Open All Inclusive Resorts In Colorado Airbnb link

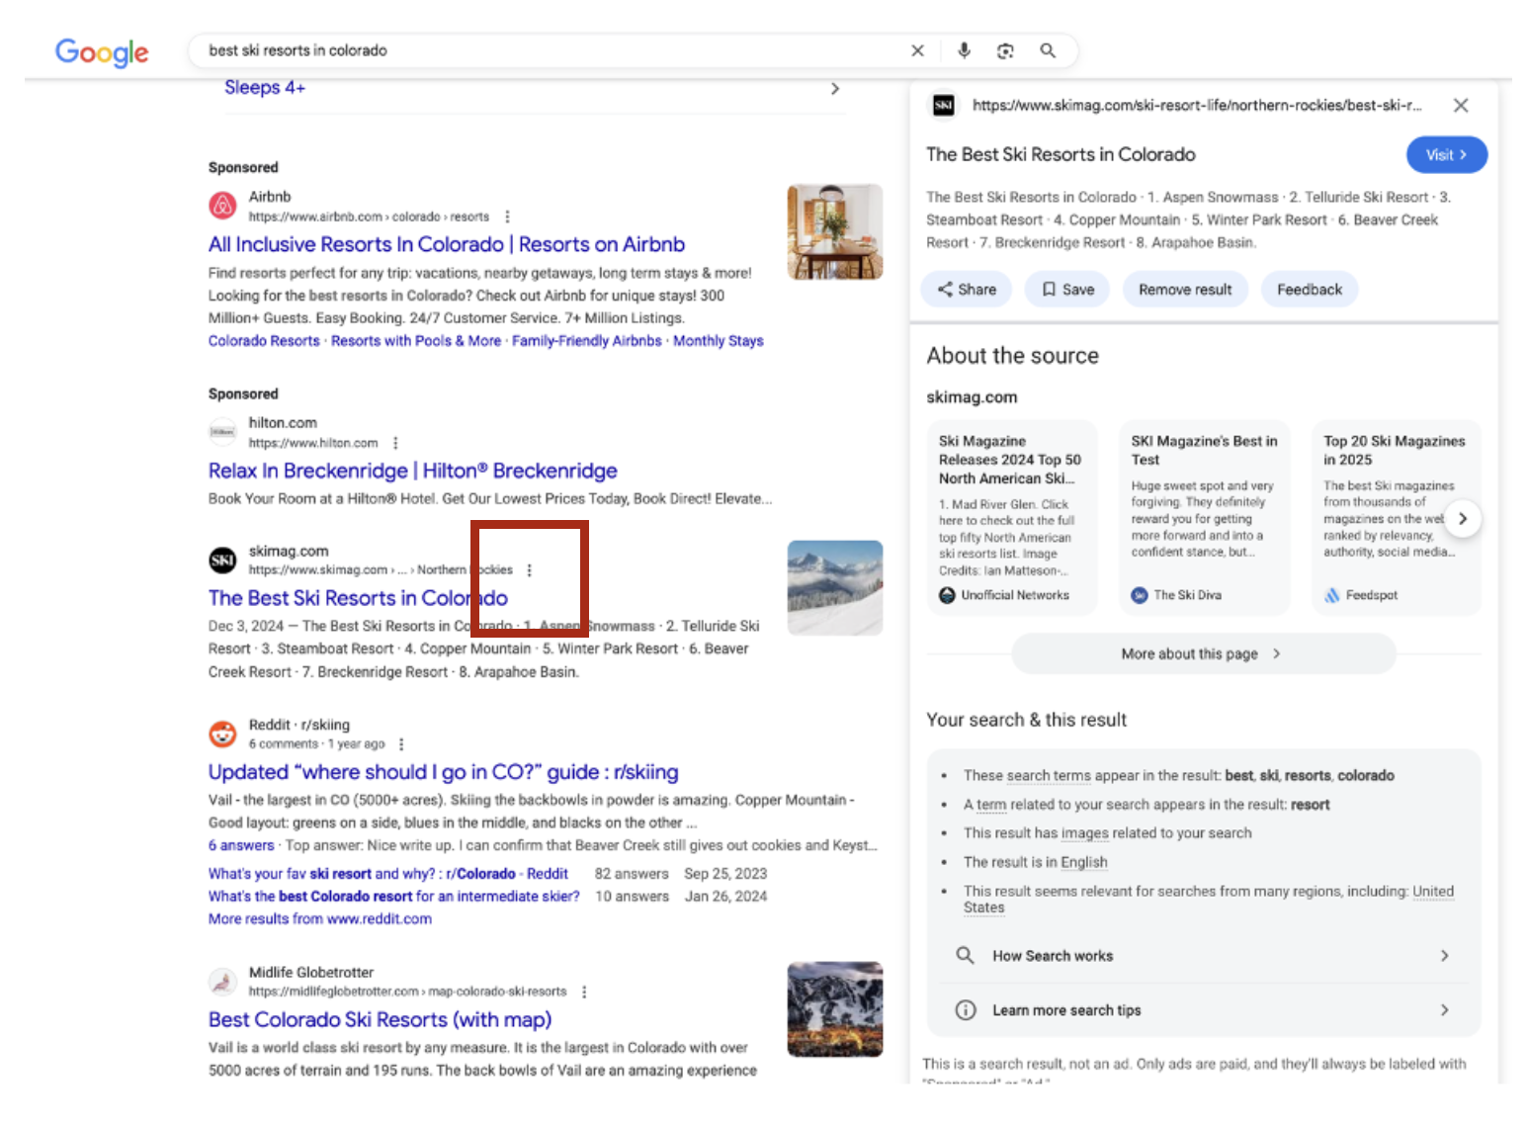[x=447, y=244]
